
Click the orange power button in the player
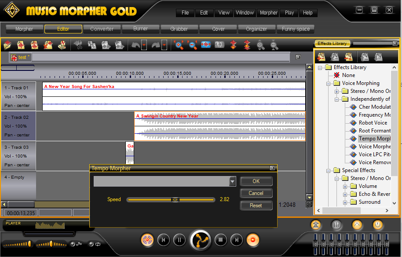(377, 225)
